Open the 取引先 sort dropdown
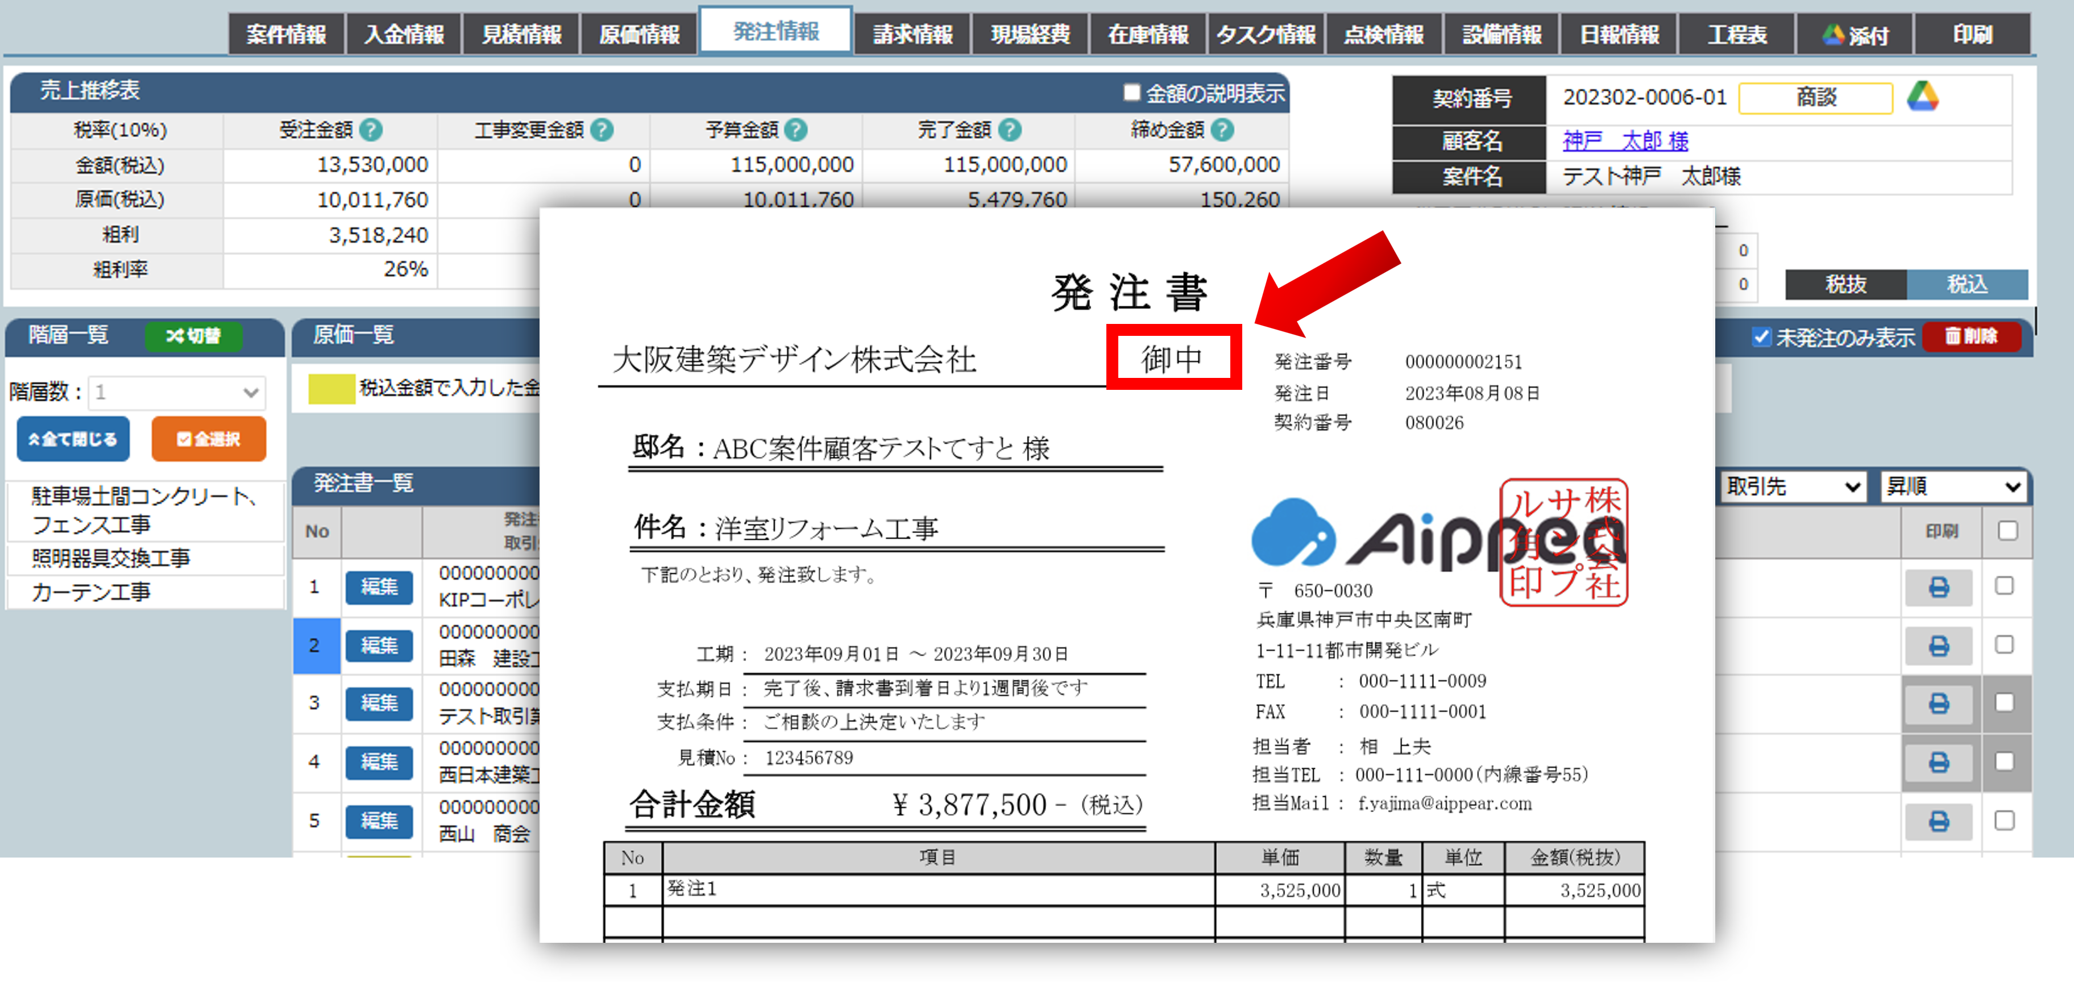This screenshot has height=982, width=2074. pyautogui.click(x=1793, y=487)
